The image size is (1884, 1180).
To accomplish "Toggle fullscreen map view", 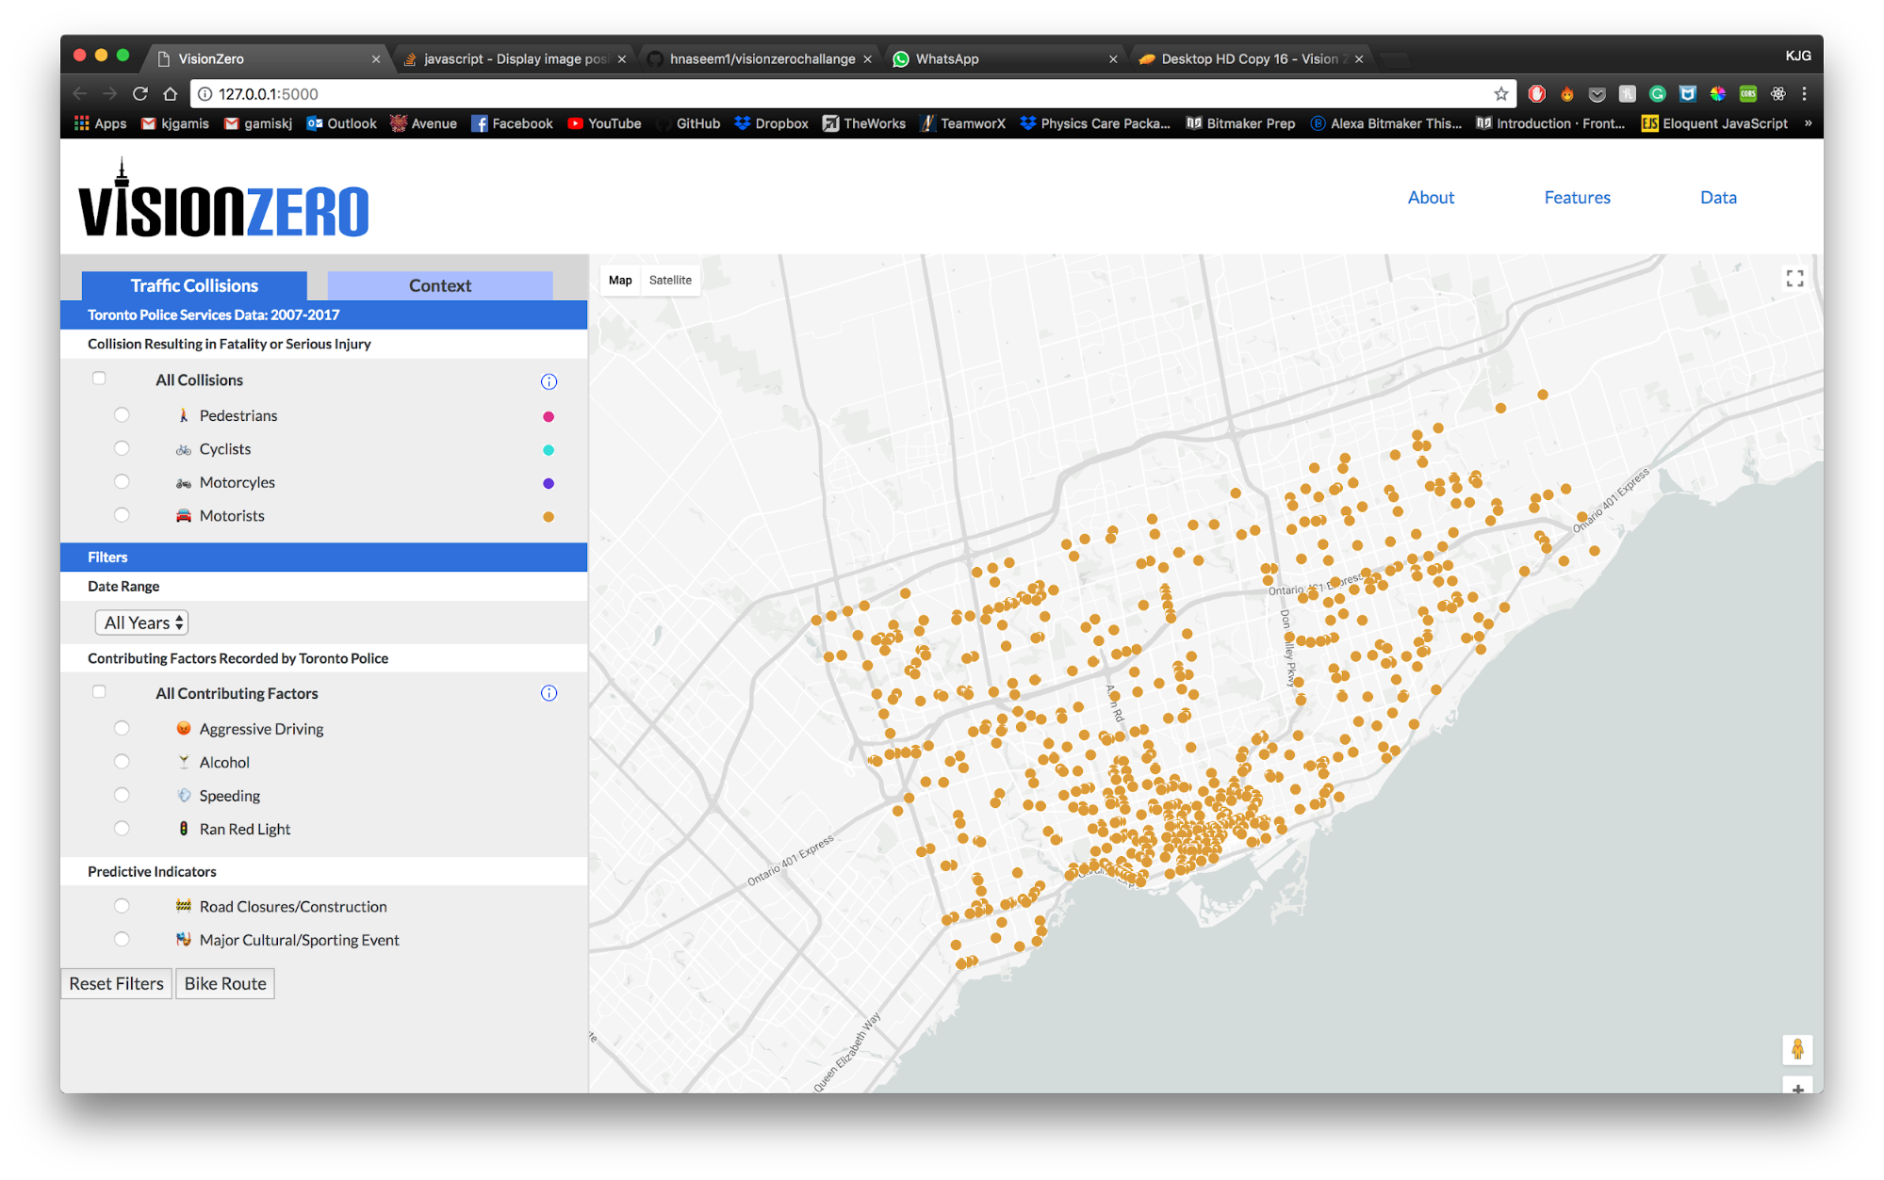I will click(1794, 279).
